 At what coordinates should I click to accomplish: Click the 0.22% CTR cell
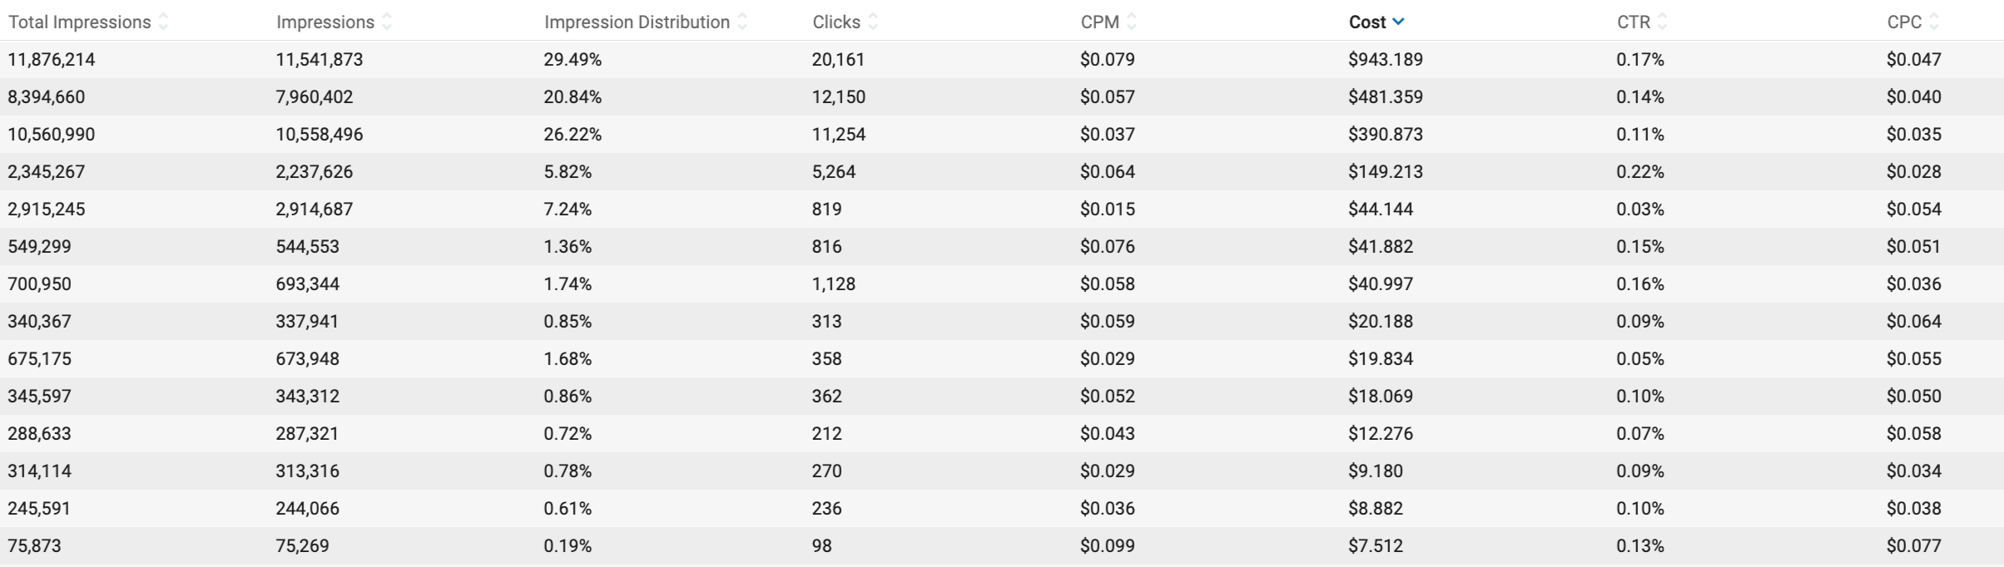click(x=1640, y=172)
